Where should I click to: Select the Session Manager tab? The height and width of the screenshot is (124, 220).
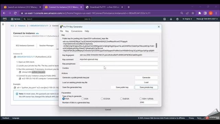click(46, 45)
